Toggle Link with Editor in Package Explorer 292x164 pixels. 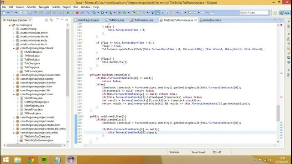(x=51, y=20)
